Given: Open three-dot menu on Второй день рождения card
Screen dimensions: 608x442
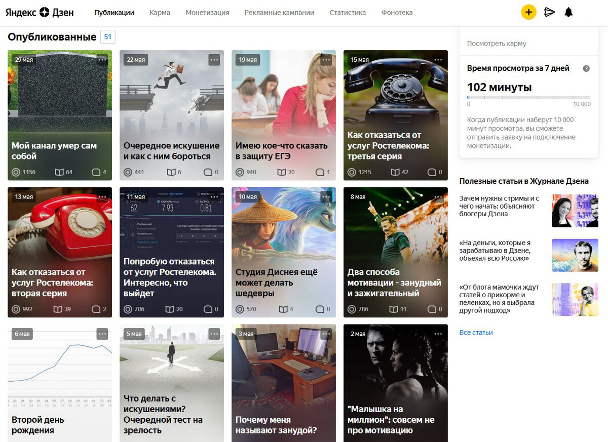Looking at the screenshot, I should [102, 334].
